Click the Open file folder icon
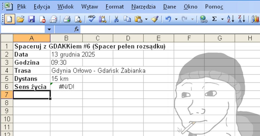The width and height of the screenshot is (260, 136). [x=20, y=19]
